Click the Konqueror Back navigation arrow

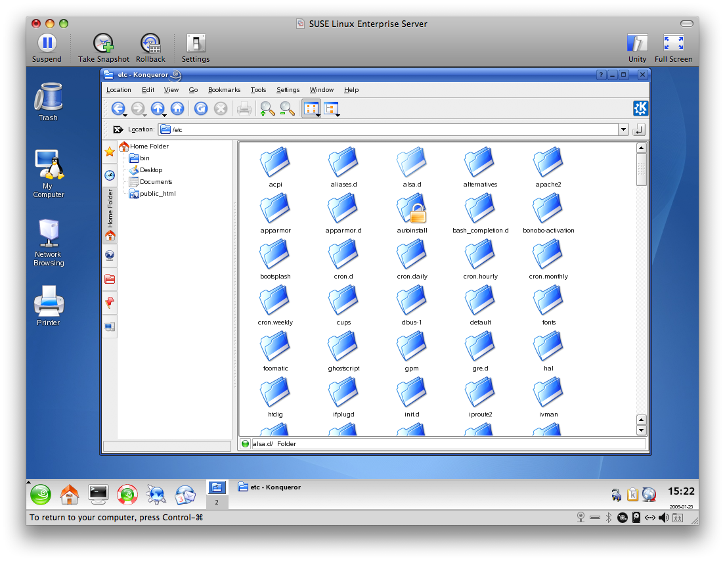(x=118, y=108)
